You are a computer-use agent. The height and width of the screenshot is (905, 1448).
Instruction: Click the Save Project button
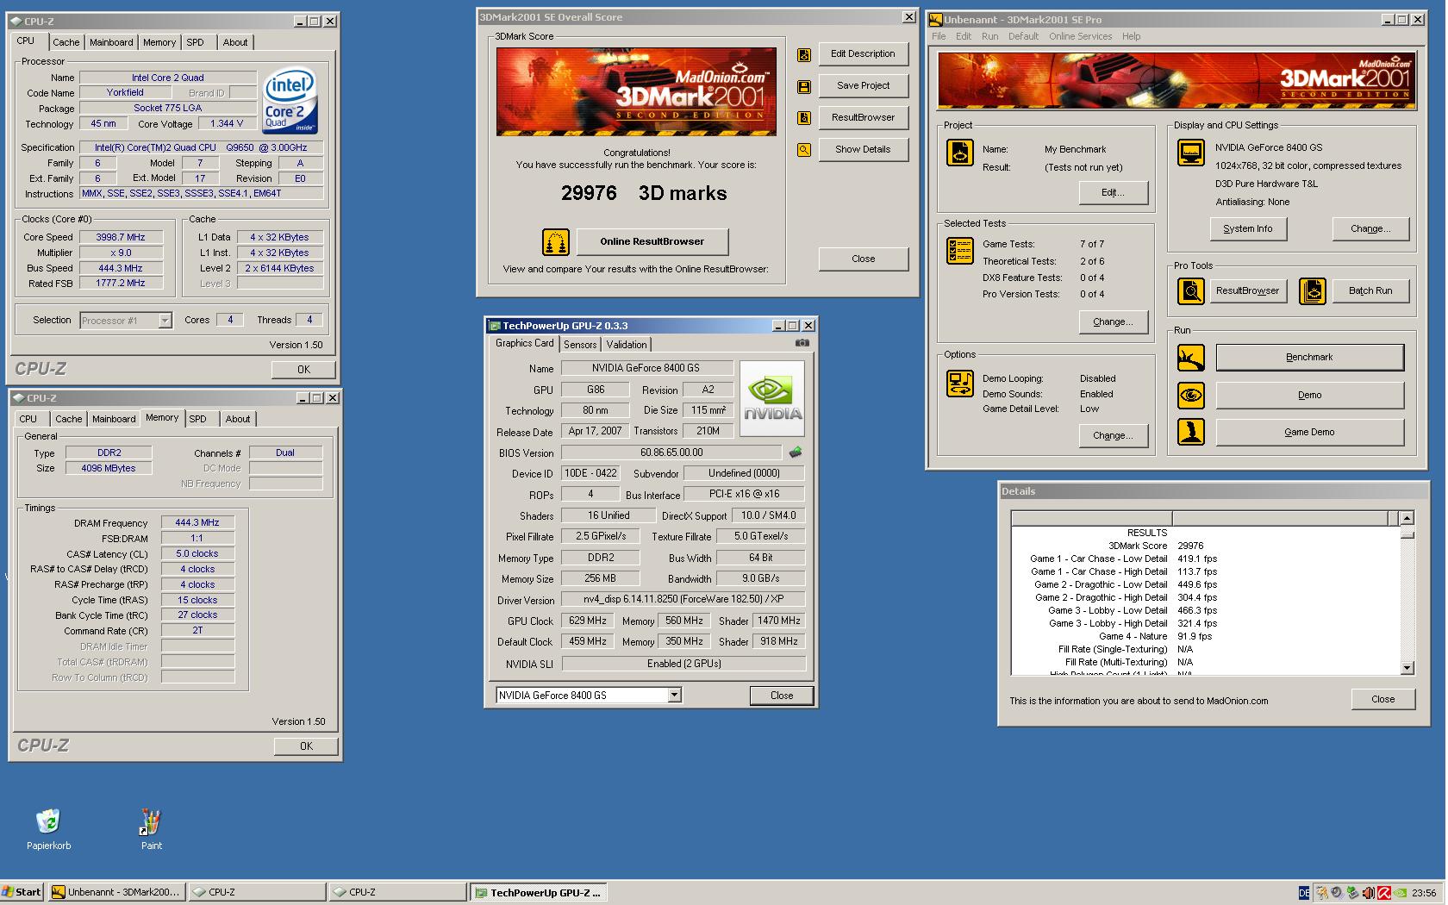(x=863, y=85)
